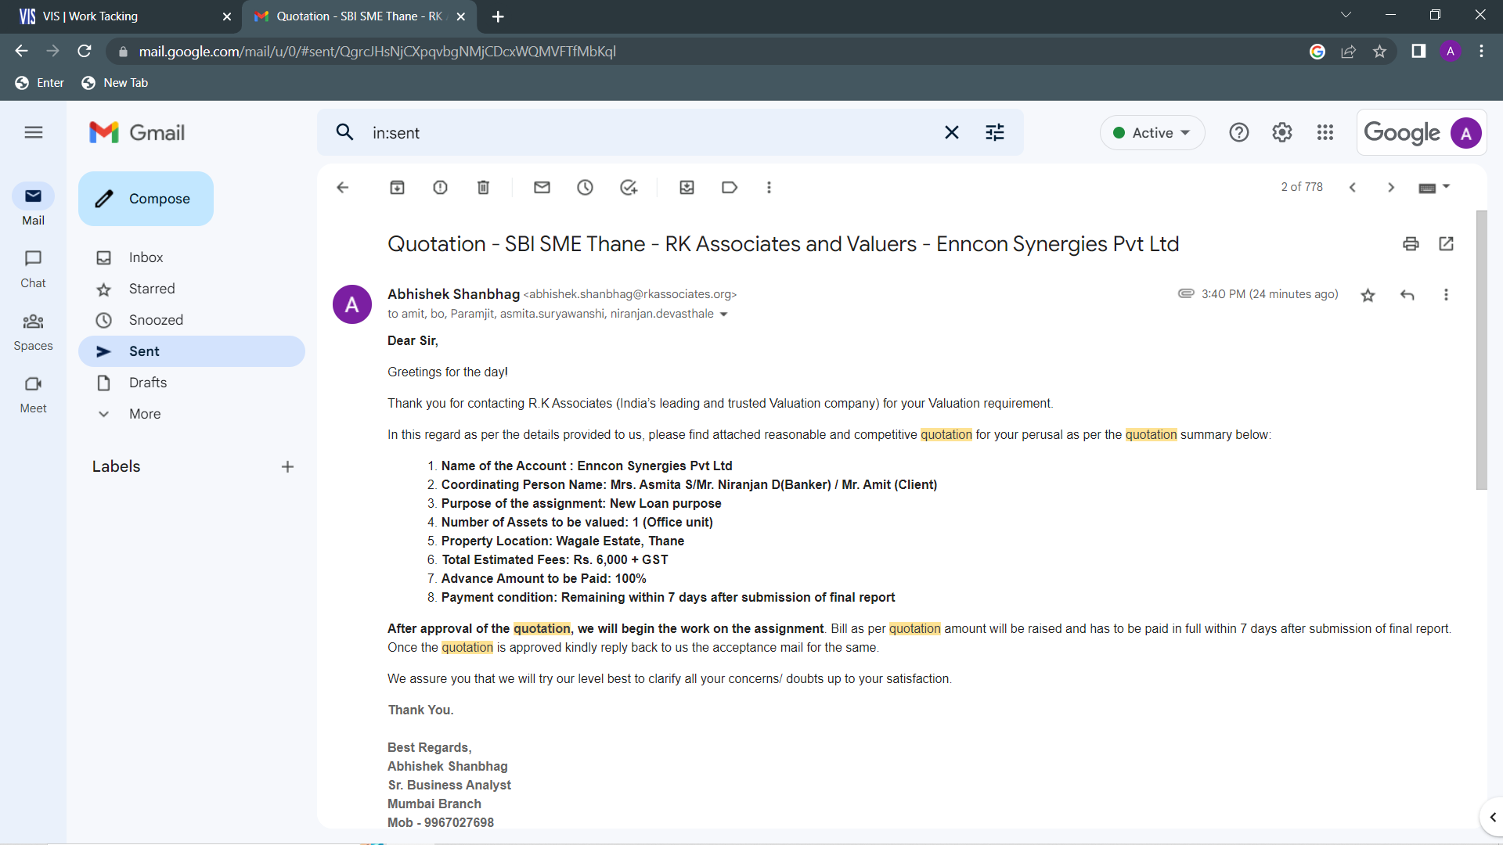This screenshot has width=1503, height=845.
Task: Click the Compose button
Action: coord(146,199)
